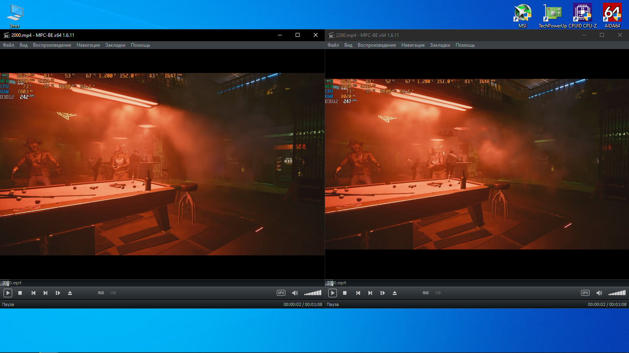Open the Навигация menu in 2000.mp4 window
Viewport: 629px width, 353px height.
(88, 45)
